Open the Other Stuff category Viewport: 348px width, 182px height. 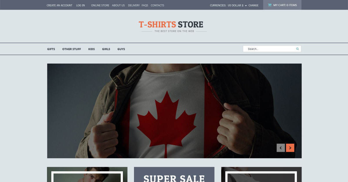[x=72, y=49]
